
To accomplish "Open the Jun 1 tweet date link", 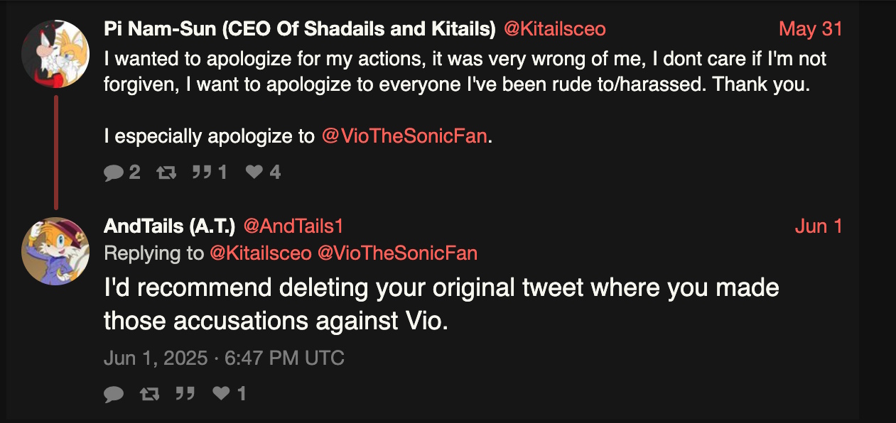I will (x=818, y=226).
